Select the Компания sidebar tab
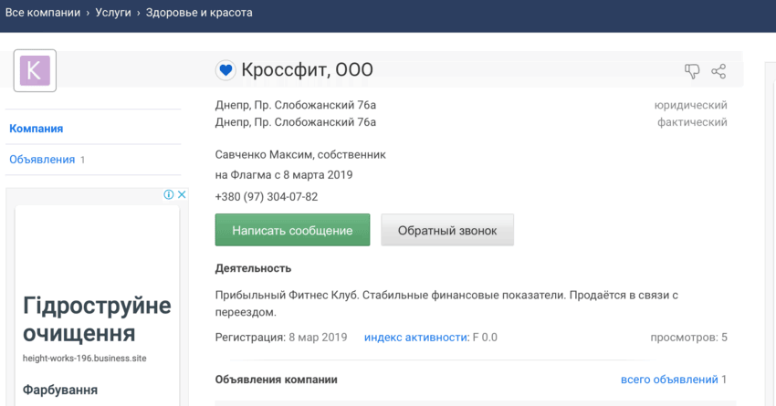The height and width of the screenshot is (406, 776). point(37,129)
